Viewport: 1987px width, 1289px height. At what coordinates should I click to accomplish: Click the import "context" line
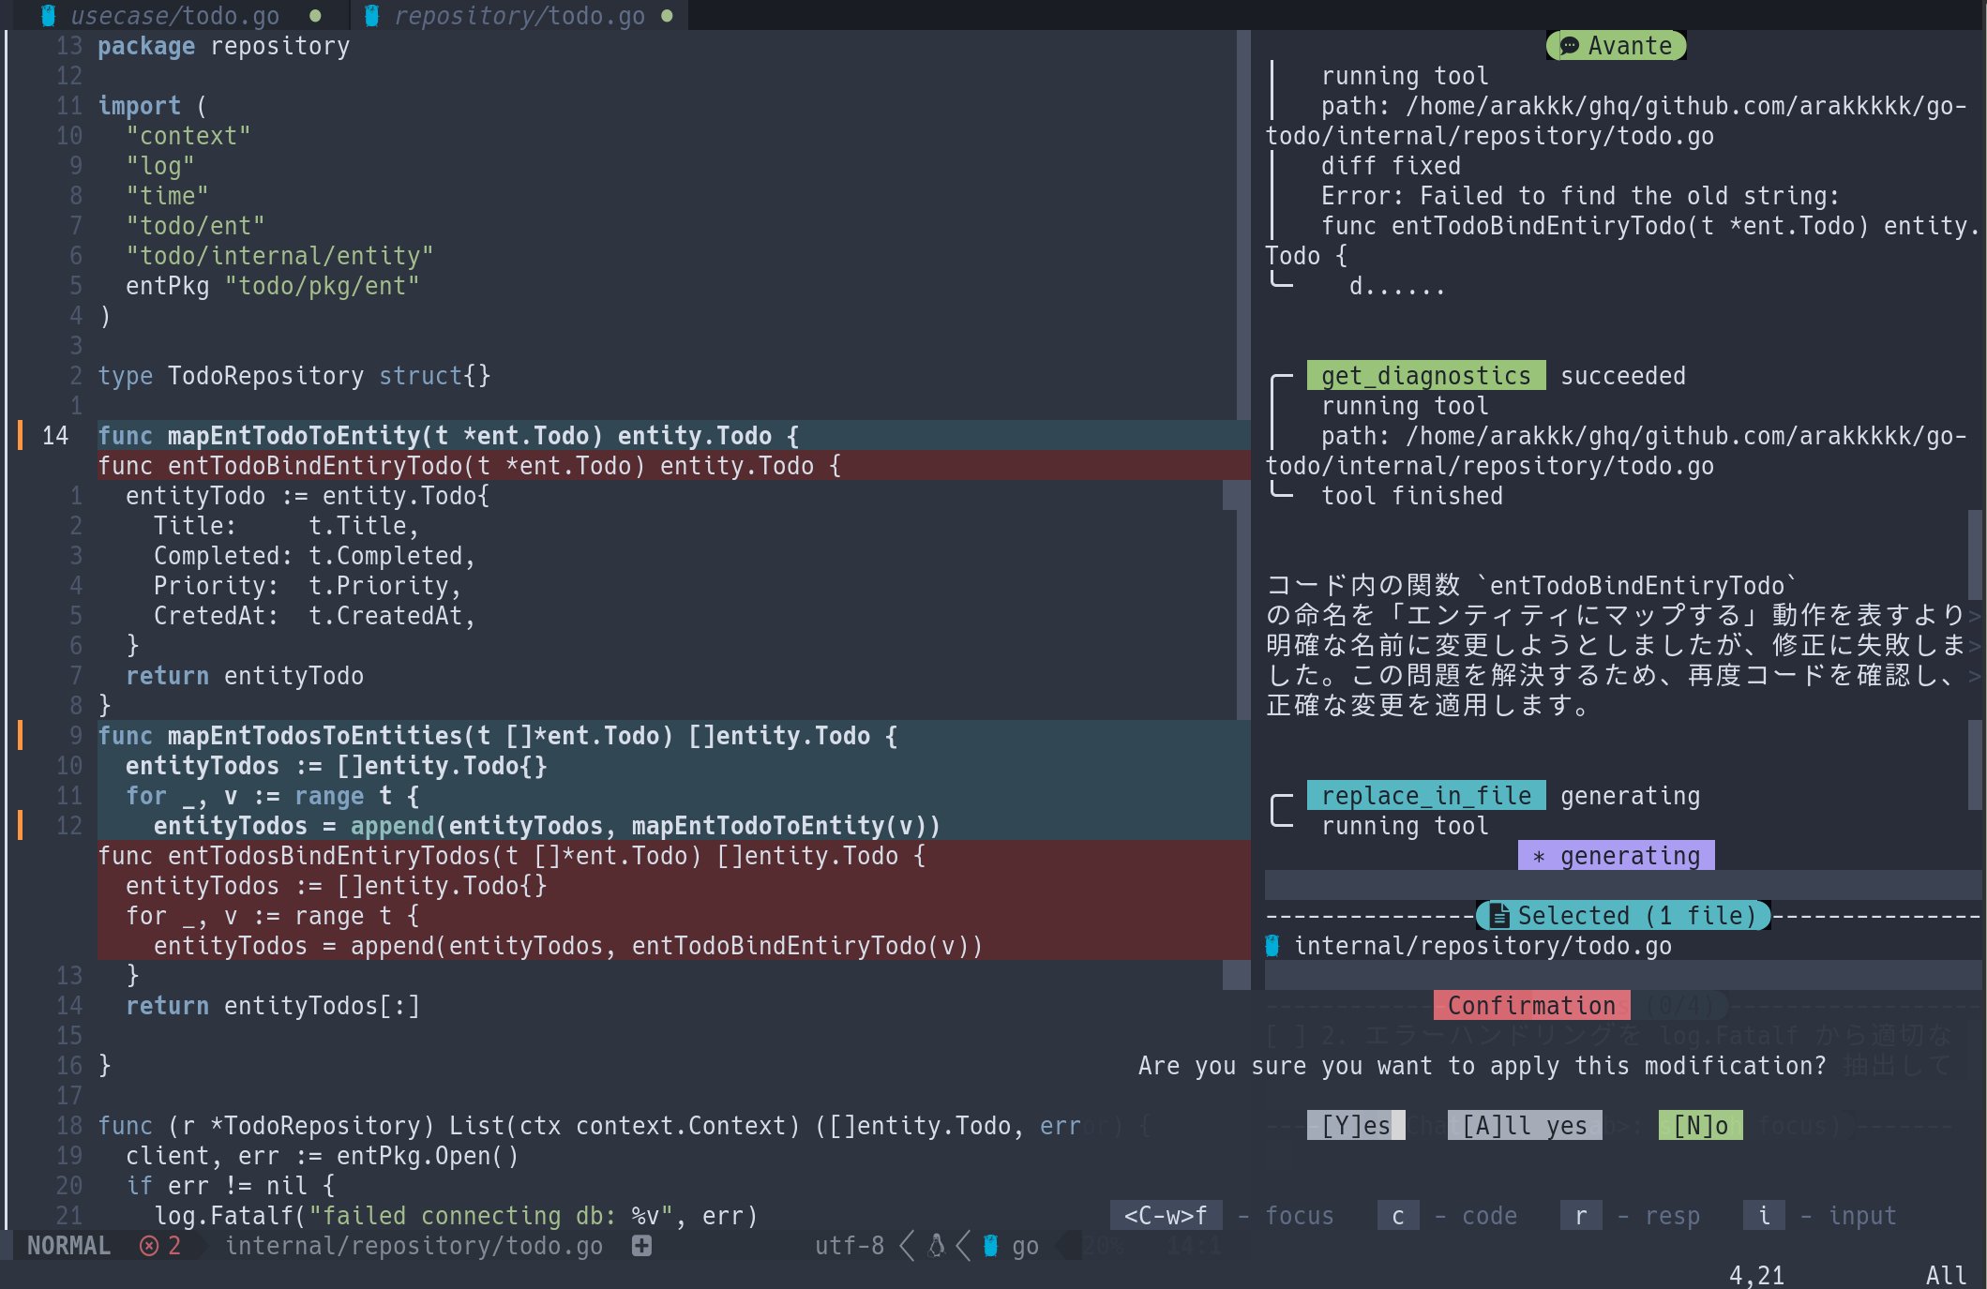(x=188, y=136)
